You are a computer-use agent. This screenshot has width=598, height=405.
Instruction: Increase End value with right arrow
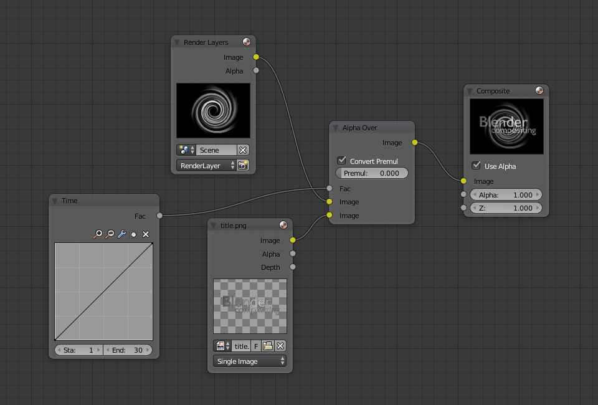(148, 350)
